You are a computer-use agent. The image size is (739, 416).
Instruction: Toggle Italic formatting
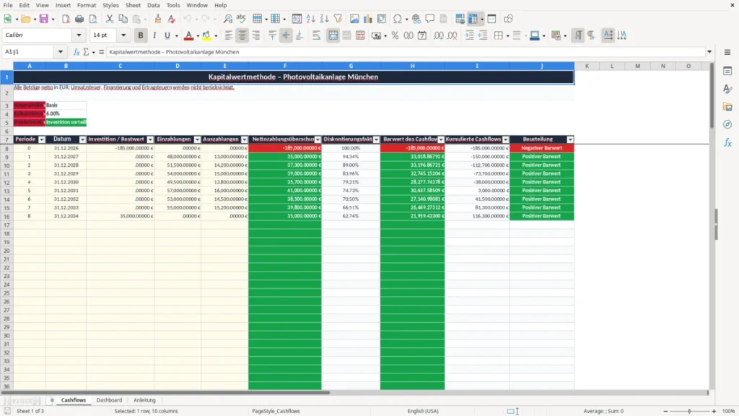click(154, 35)
